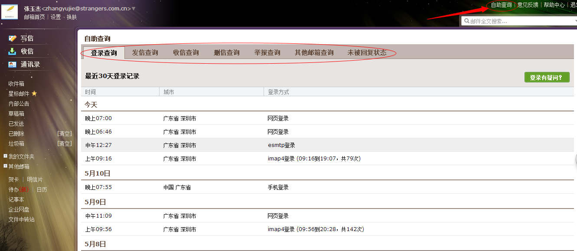The image size is (577, 251).
Task: Open the search options dropdown arrow
Action: [575, 21]
